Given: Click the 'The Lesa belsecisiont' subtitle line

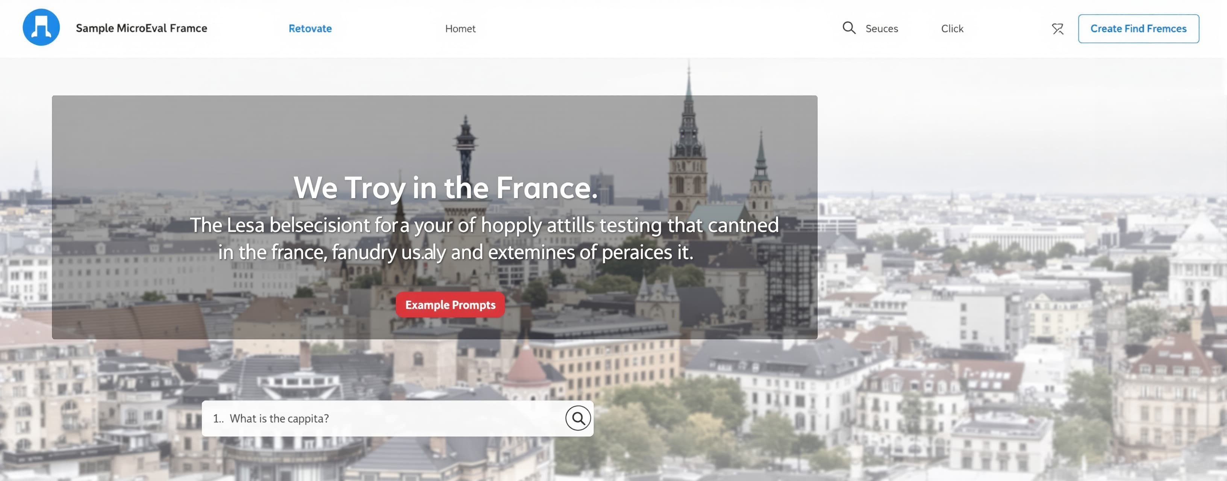Looking at the screenshot, I should (x=485, y=225).
